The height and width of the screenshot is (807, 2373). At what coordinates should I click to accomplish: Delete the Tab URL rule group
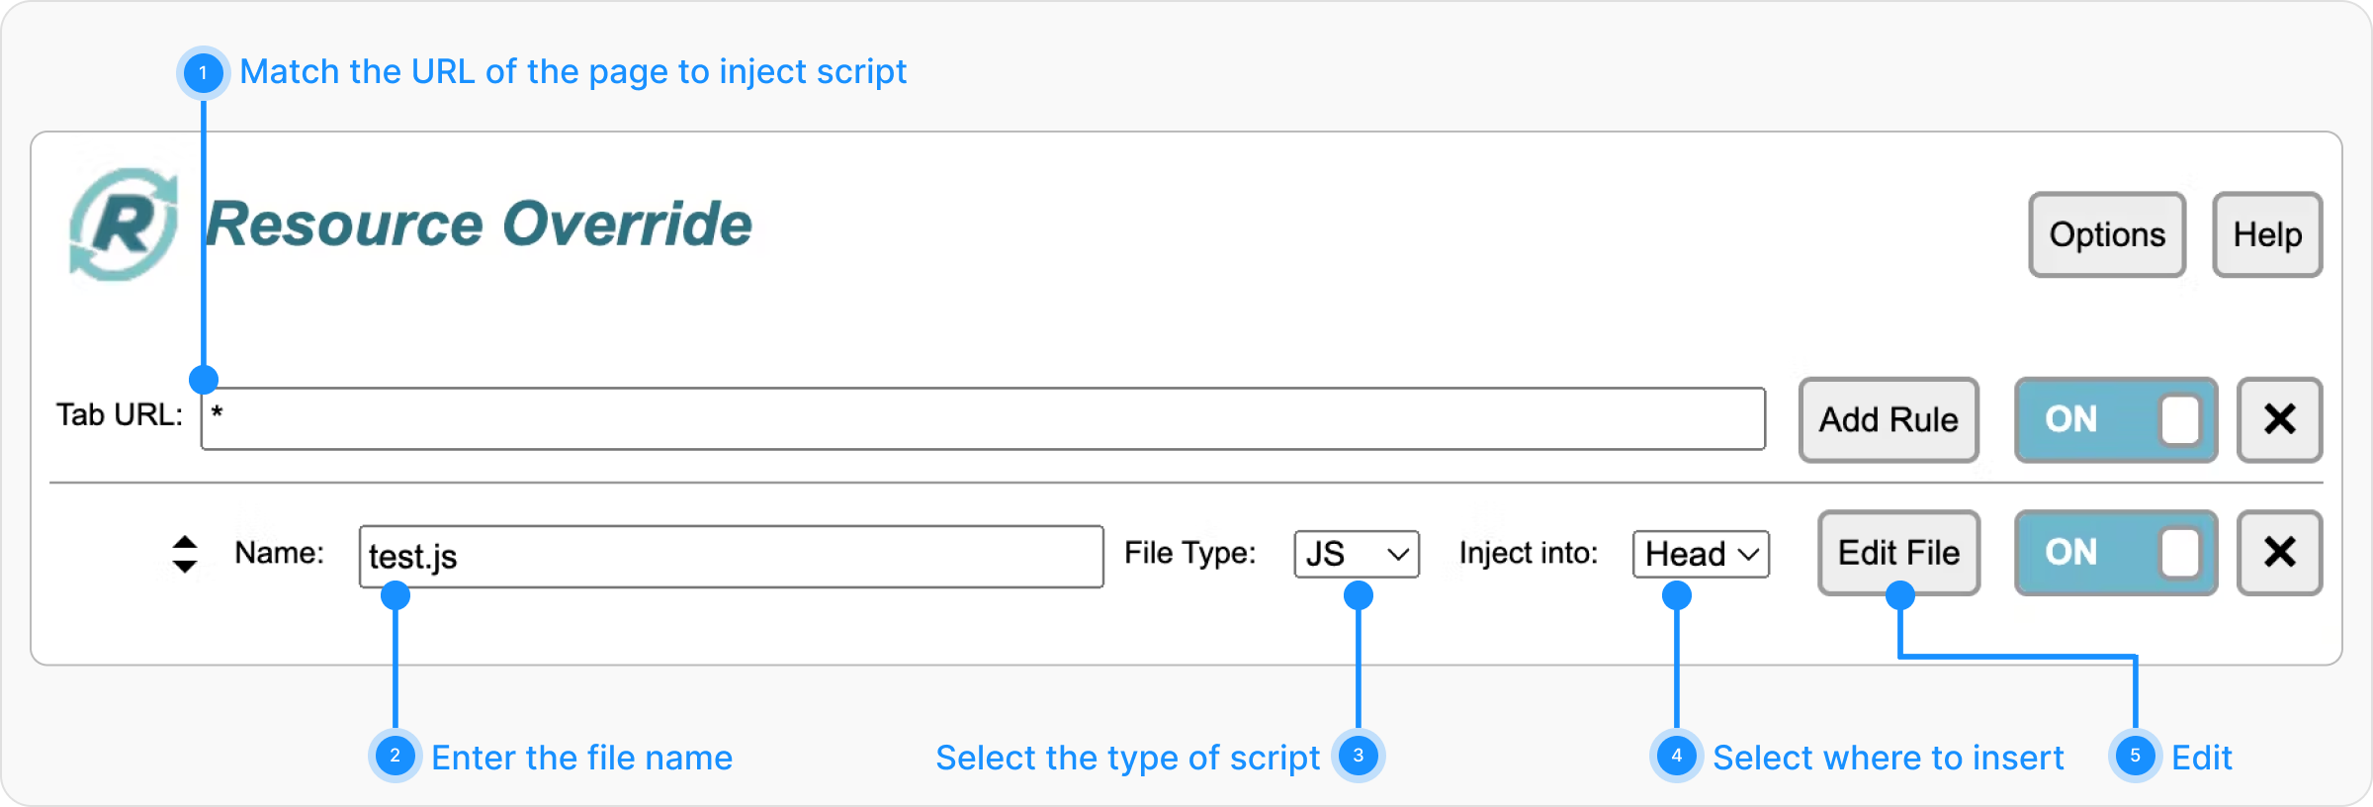click(2279, 419)
